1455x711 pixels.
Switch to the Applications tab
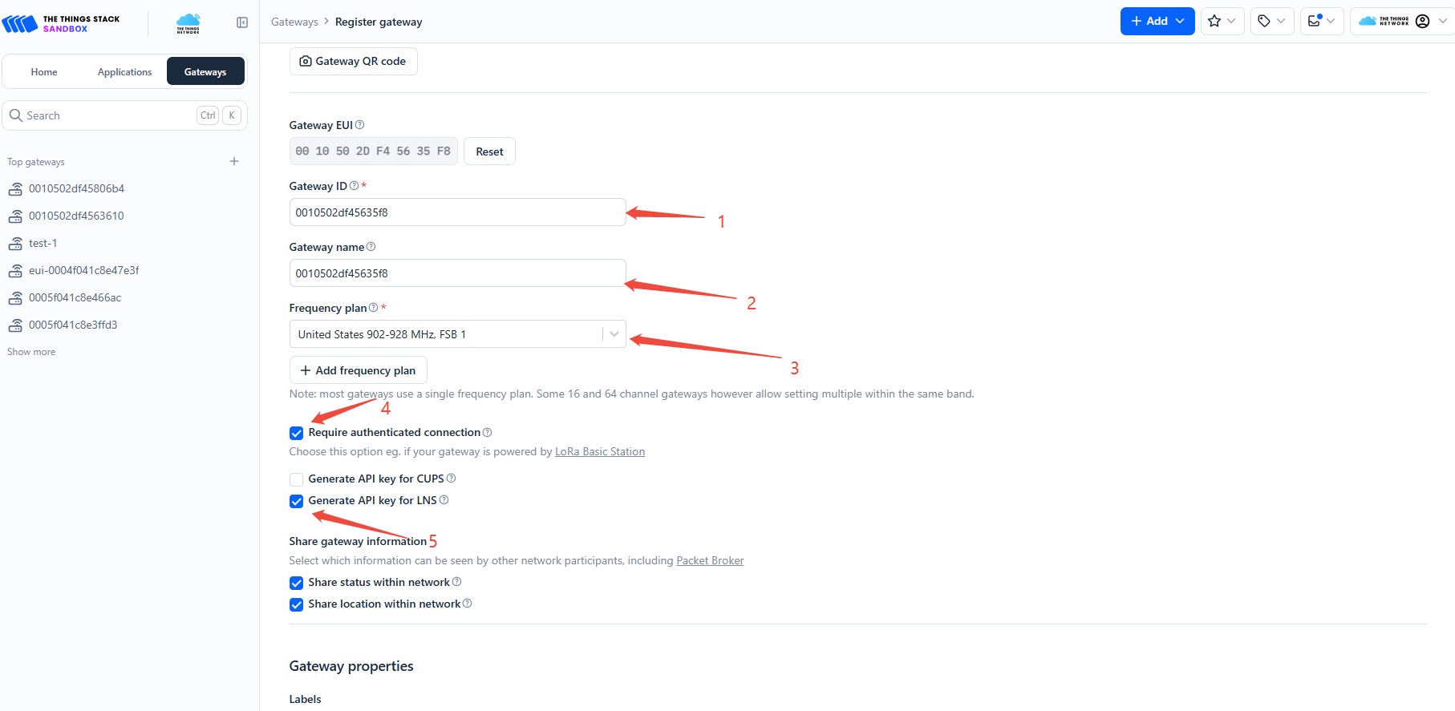click(124, 72)
